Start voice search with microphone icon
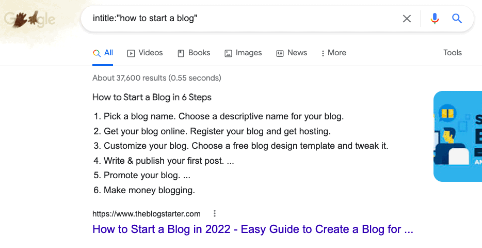Viewport: 482px width, 248px height. pyautogui.click(x=435, y=19)
